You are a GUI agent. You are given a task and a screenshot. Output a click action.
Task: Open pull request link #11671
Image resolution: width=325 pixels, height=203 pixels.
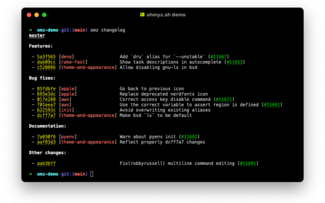[x=224, y=99]
